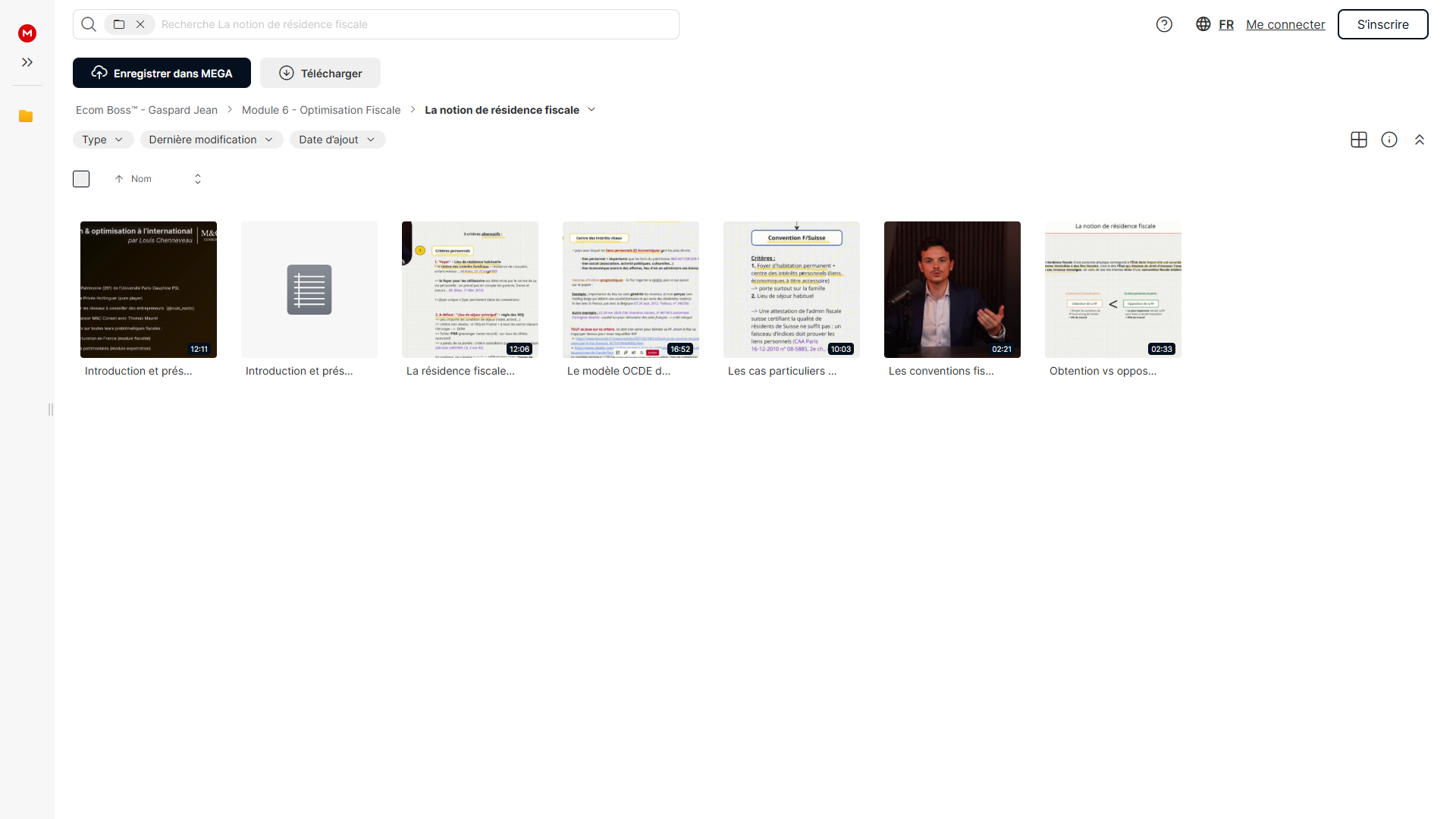
Task: Open Les cas particuliers video thumbnail
Action: click(792, 290)
